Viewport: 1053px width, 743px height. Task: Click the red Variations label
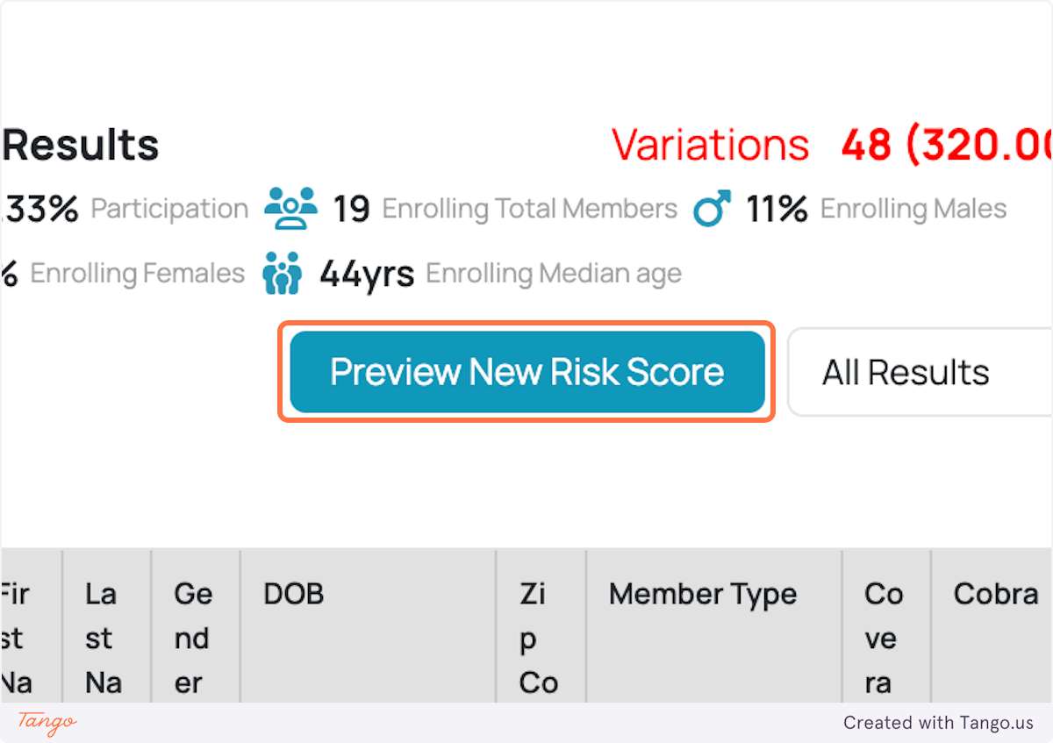click(711, 143)
